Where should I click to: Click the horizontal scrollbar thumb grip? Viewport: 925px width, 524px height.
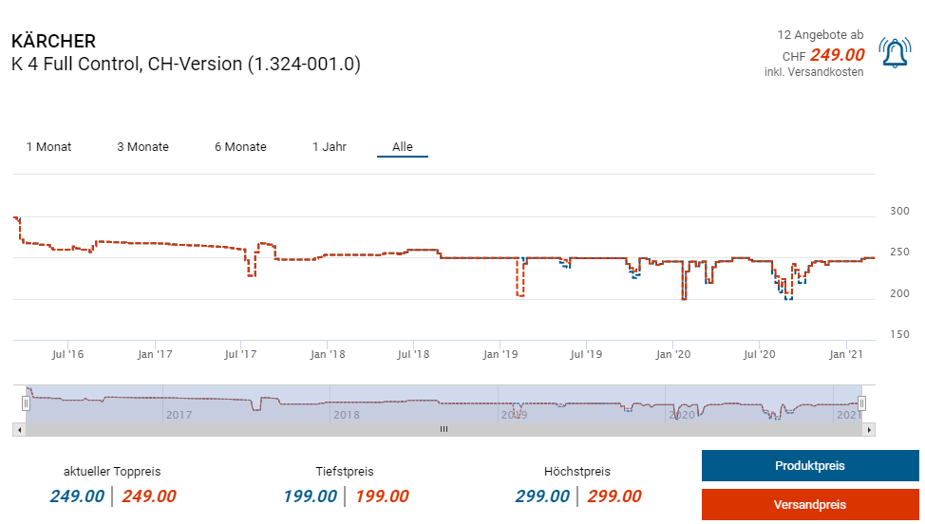pos(443,430)
